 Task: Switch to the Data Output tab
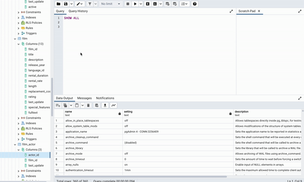pos(64,98)
